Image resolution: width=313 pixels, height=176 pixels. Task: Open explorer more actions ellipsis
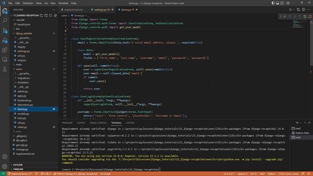[x=53, y=10]
